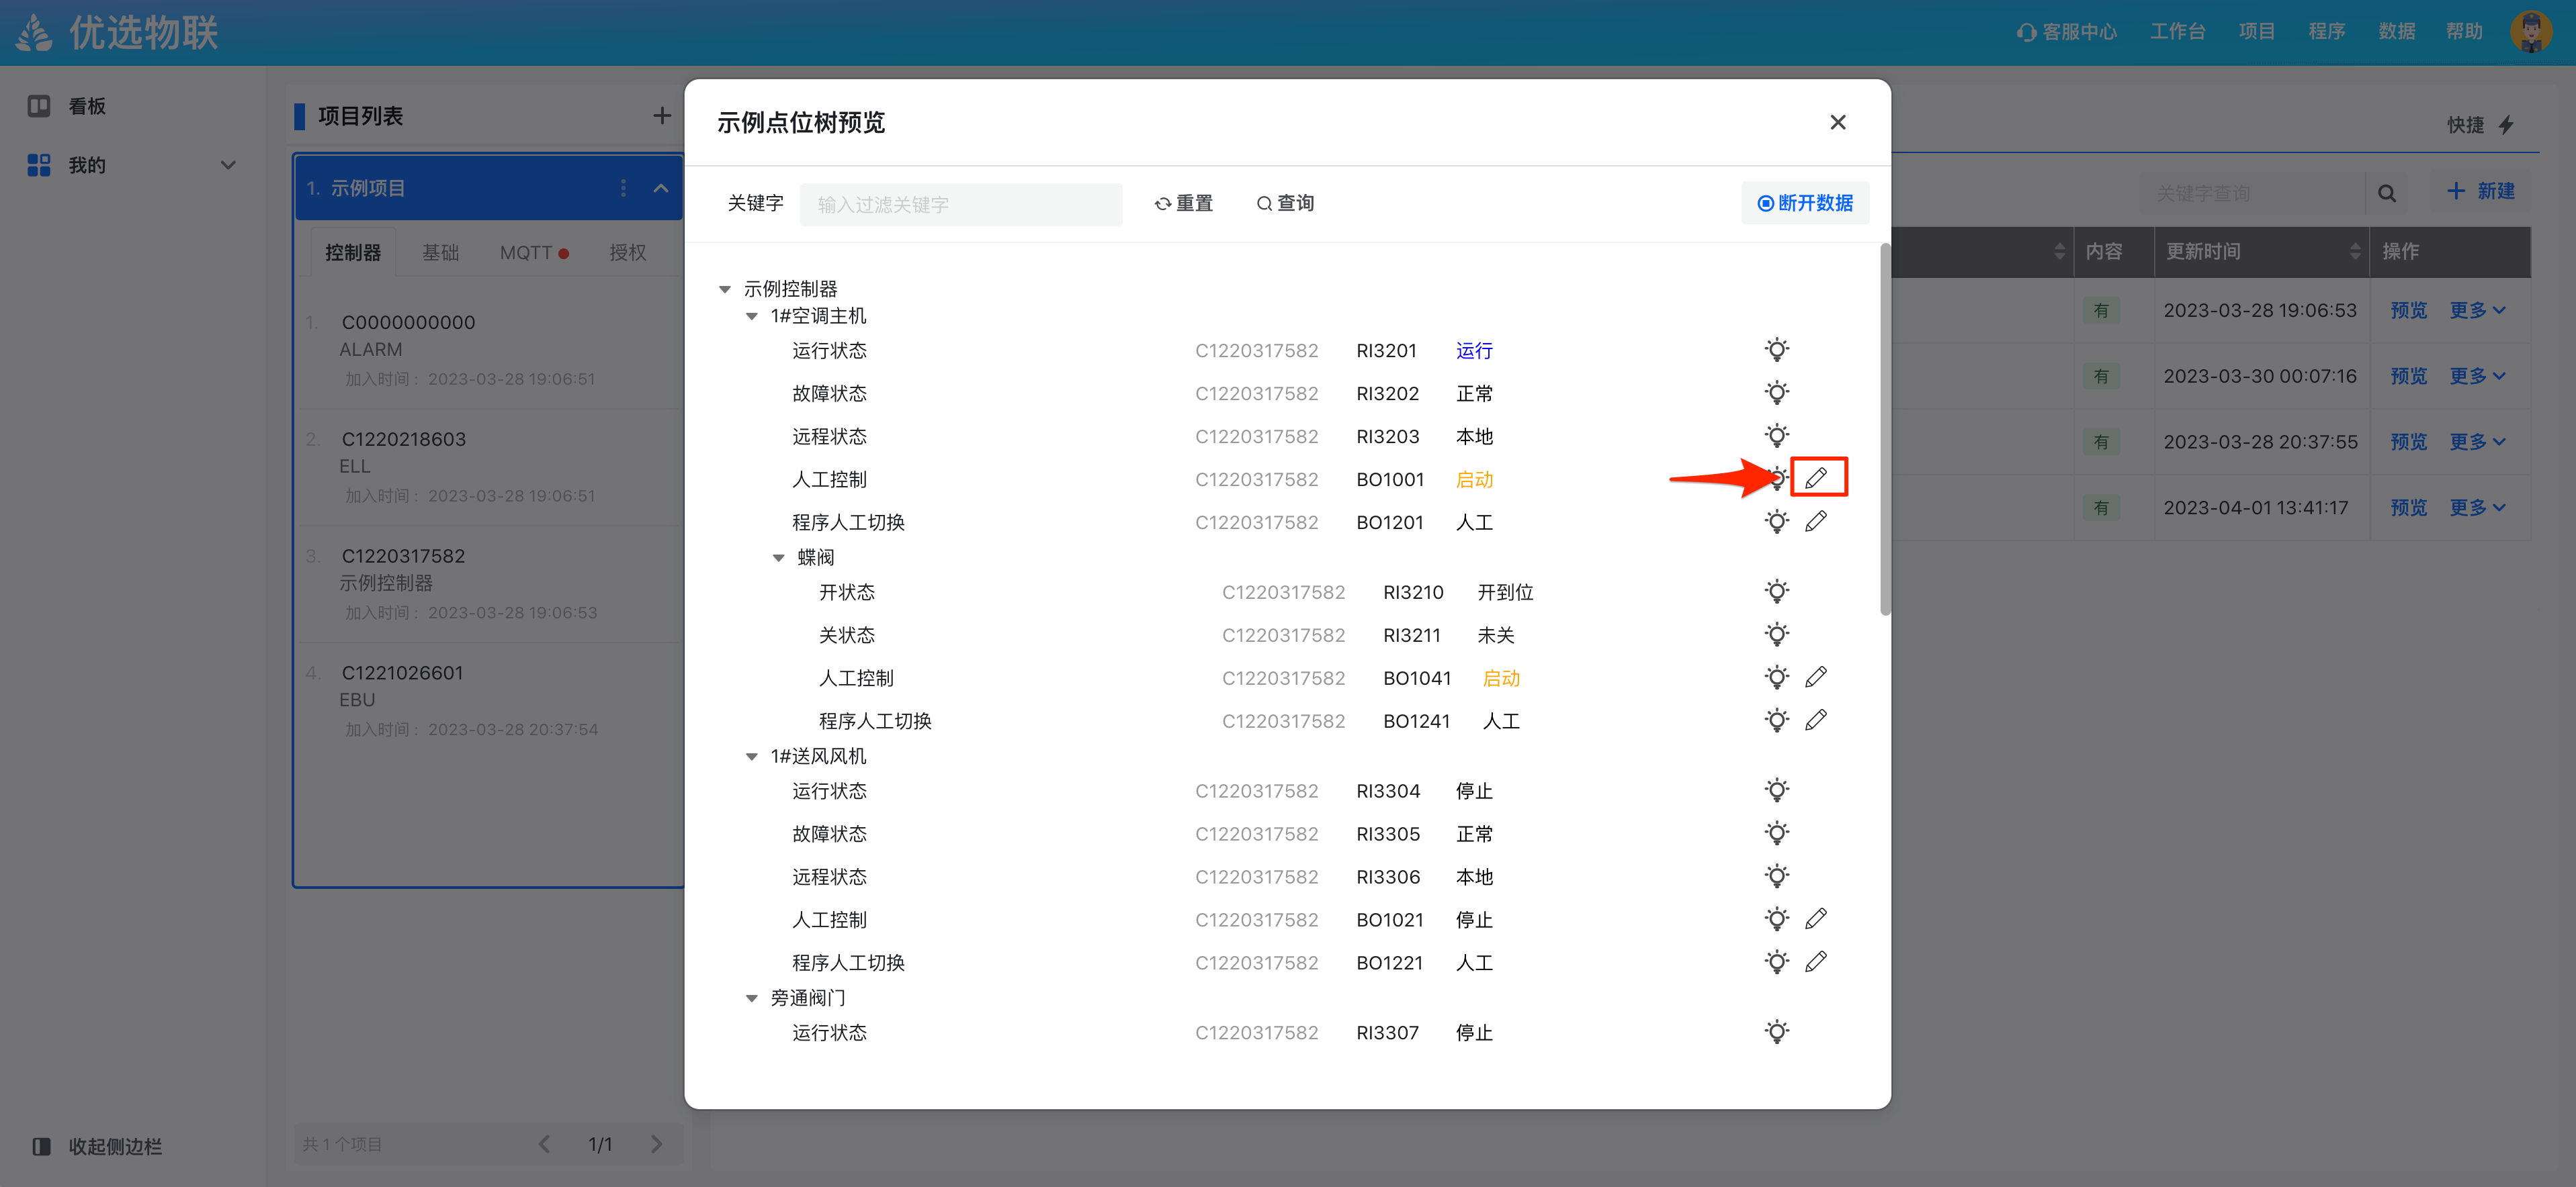Open 数据 in top navigation
Image resolution: width=2576 pixels, height=1187 pixels.
2396,32
